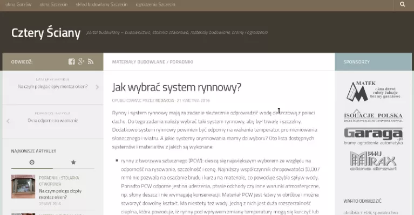
Task: Click the 'Jak wybrać system rynnowy?' heading
Action: click(177, 87)
